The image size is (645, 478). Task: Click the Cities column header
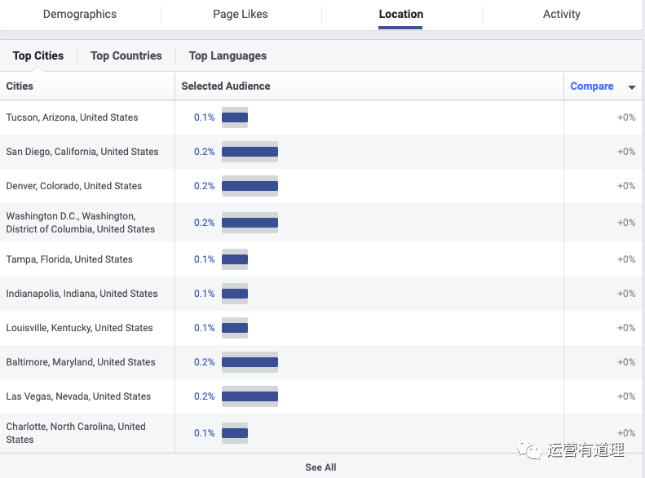coord(20,86)
